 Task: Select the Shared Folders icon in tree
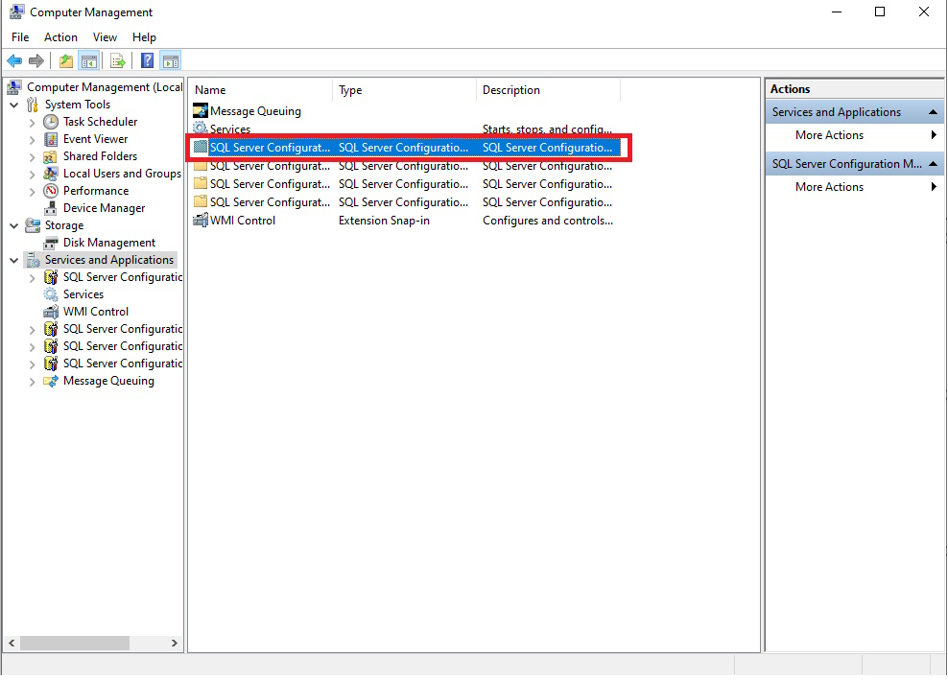[x=51, y=156]
